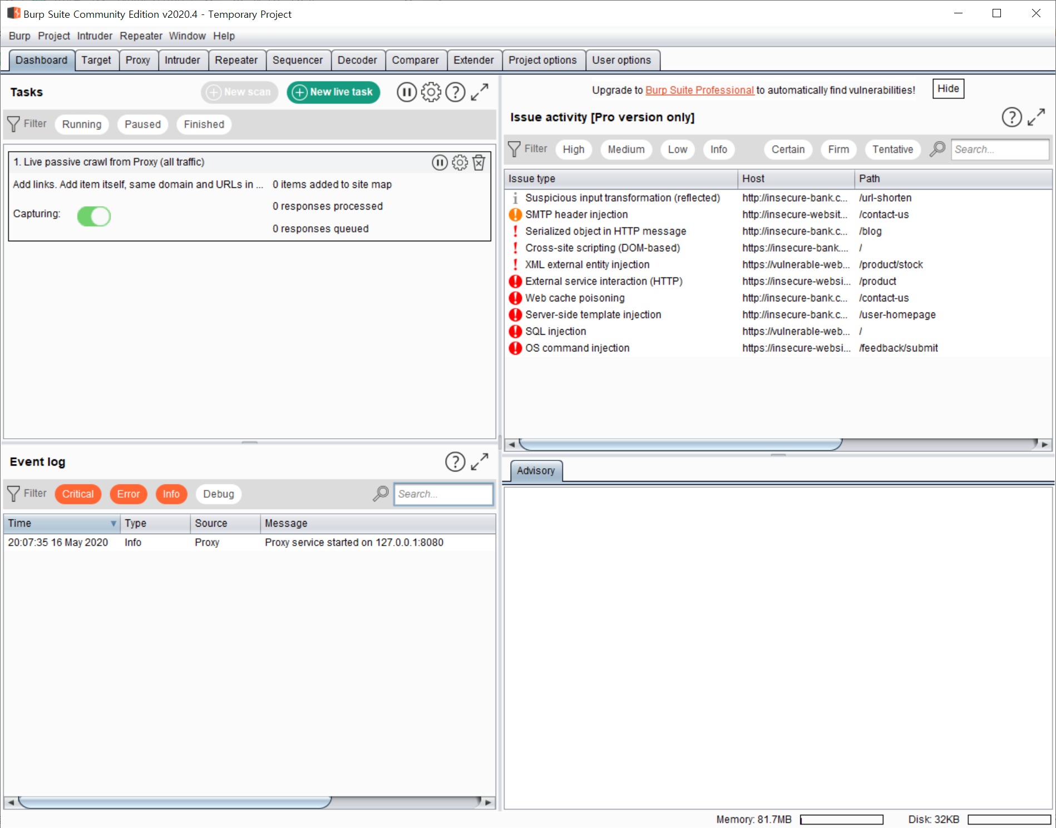Image resolution: width=1056 pixels, height=828 pixels.
Task: Toggle the Tentative confidence filter
Action: 892,149
